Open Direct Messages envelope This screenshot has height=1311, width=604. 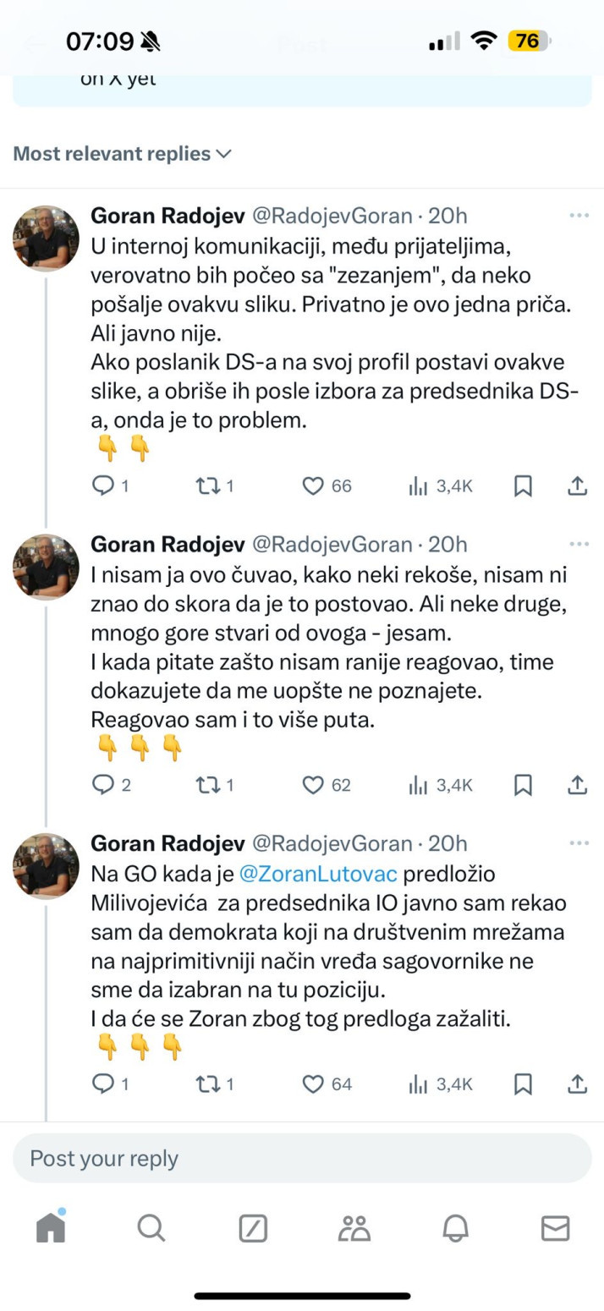click(x=555, y=1228)
